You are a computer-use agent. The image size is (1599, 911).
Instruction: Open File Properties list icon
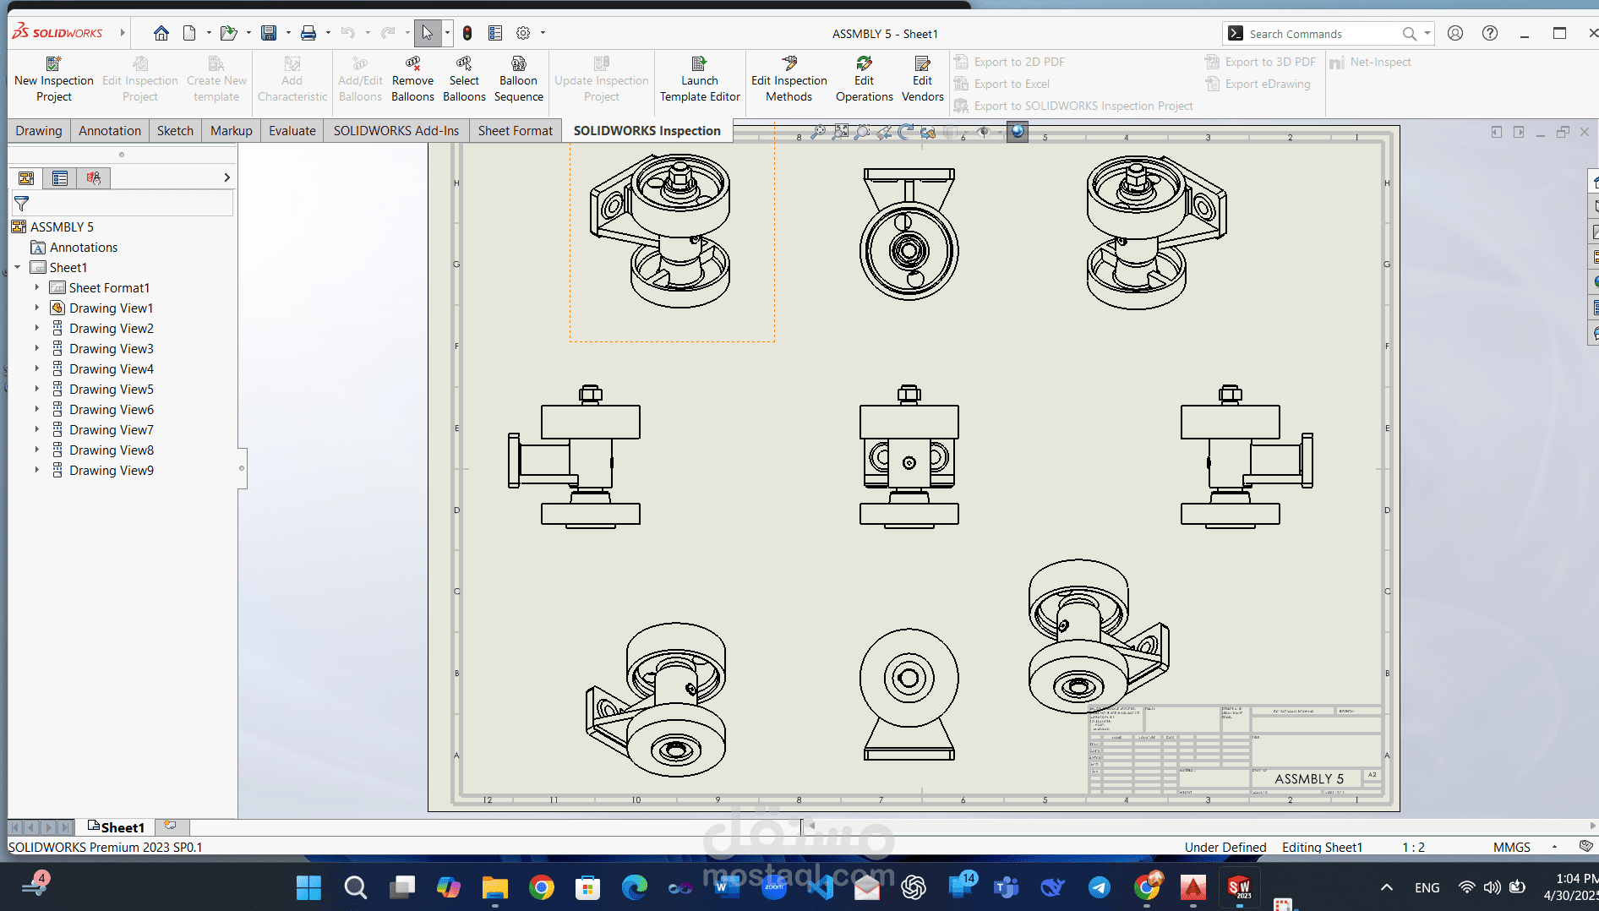(x=495, y=33)
